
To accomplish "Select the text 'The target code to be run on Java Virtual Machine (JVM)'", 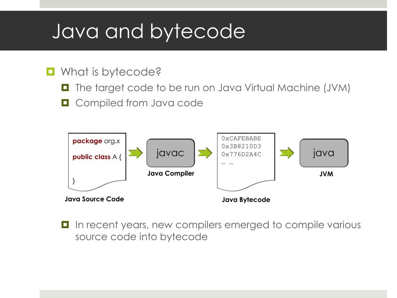I will 213,88.
